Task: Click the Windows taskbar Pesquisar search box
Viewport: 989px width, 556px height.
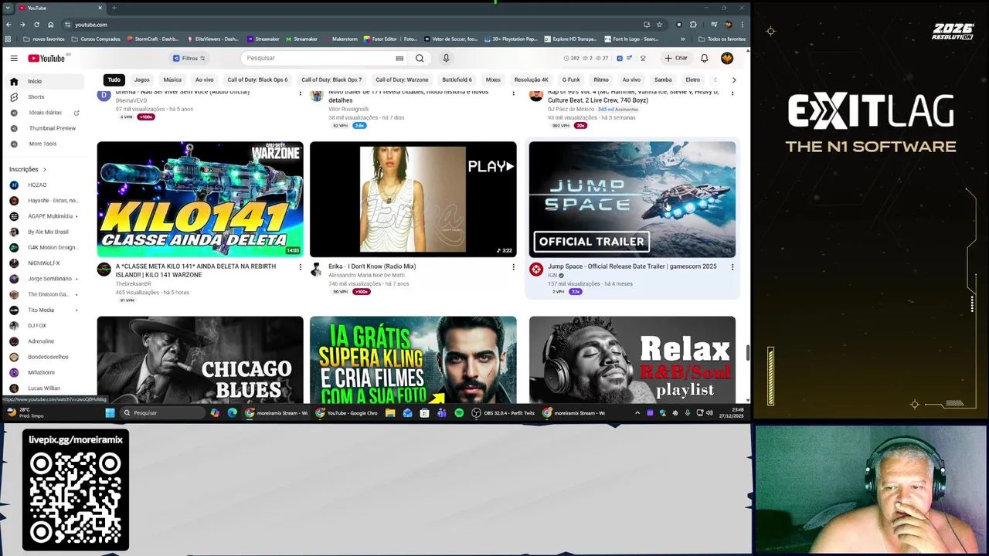Action: 162,413
